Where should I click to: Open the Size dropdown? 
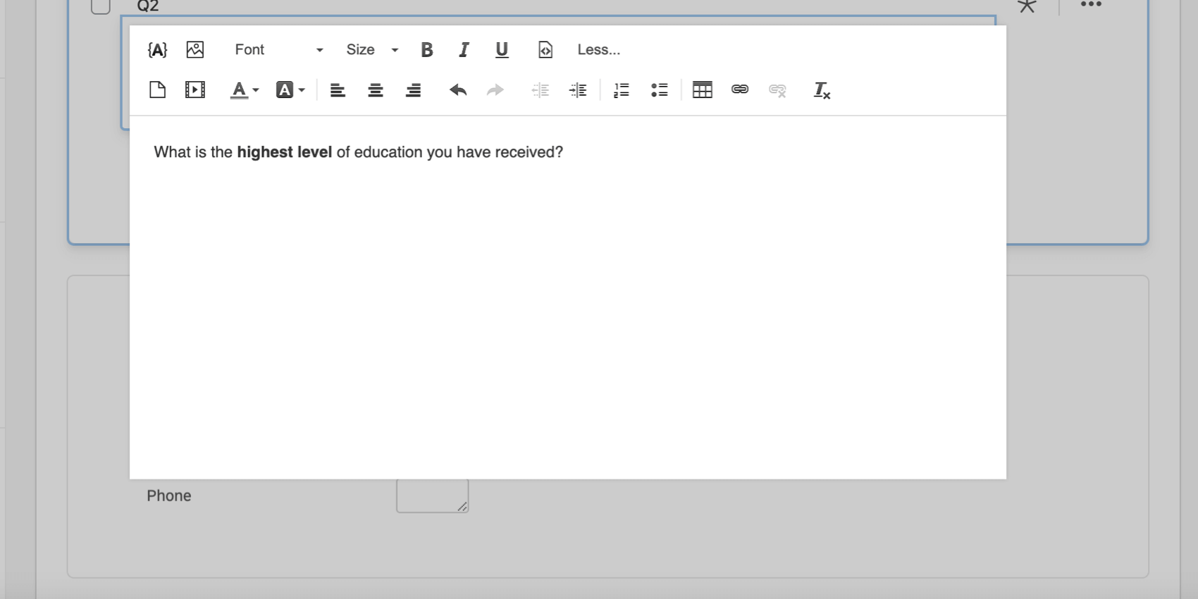(372, 49)
